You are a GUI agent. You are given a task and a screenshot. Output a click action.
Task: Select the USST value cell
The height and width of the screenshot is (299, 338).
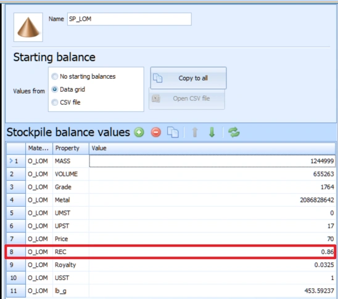(212, 277)
